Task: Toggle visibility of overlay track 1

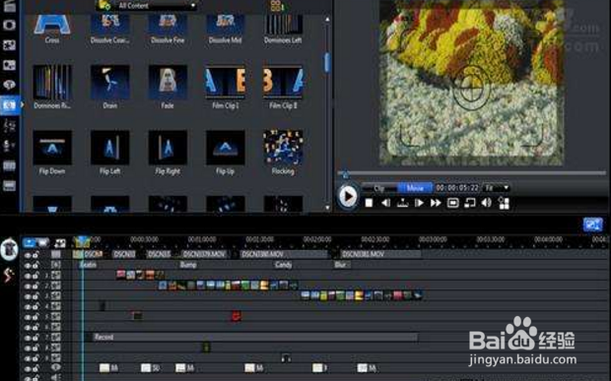Action: 27,276
